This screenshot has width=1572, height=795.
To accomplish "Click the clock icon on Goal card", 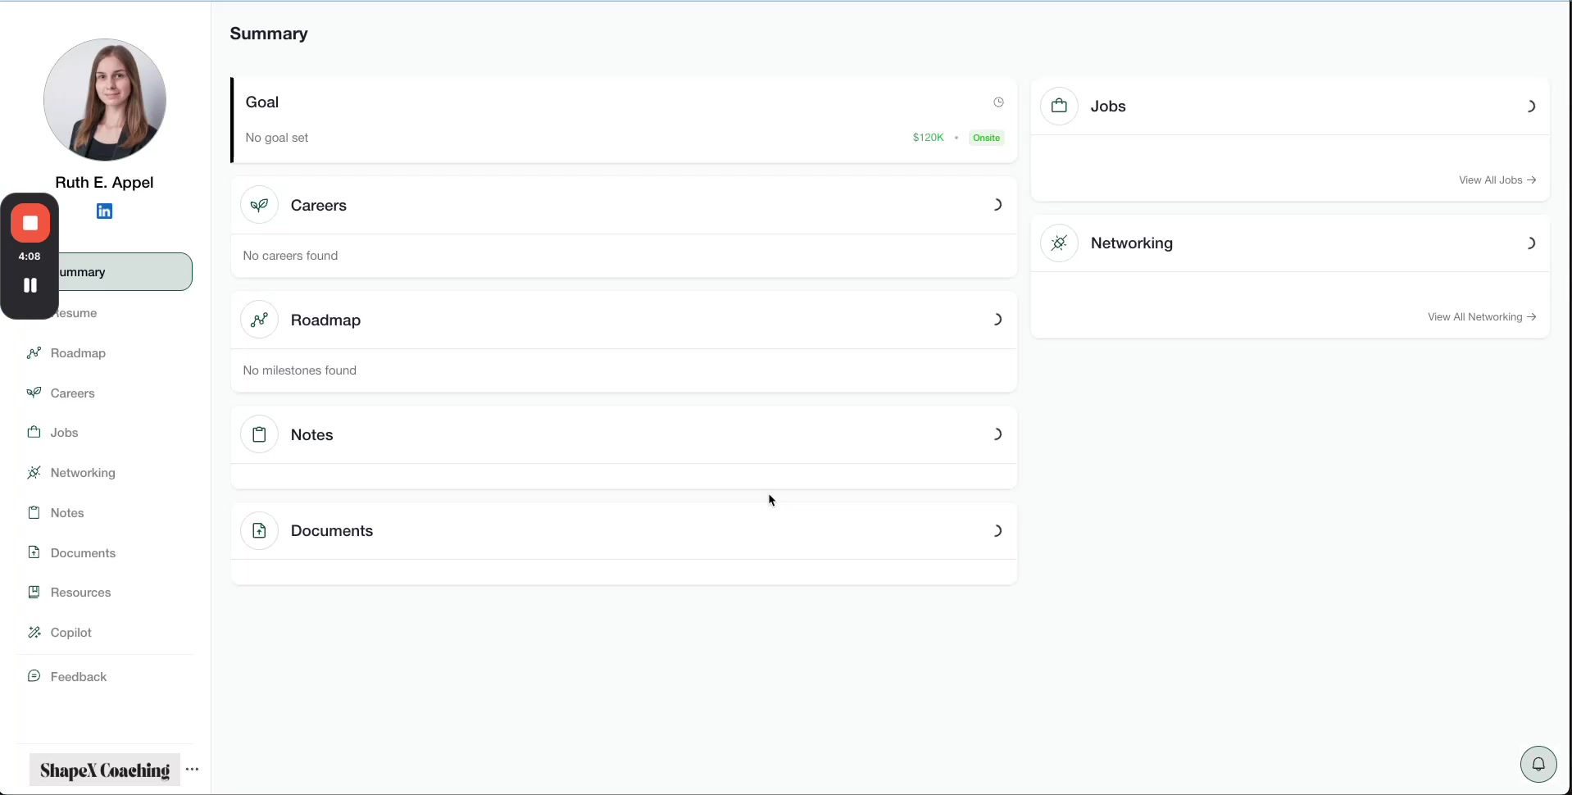I will [998, 102].
